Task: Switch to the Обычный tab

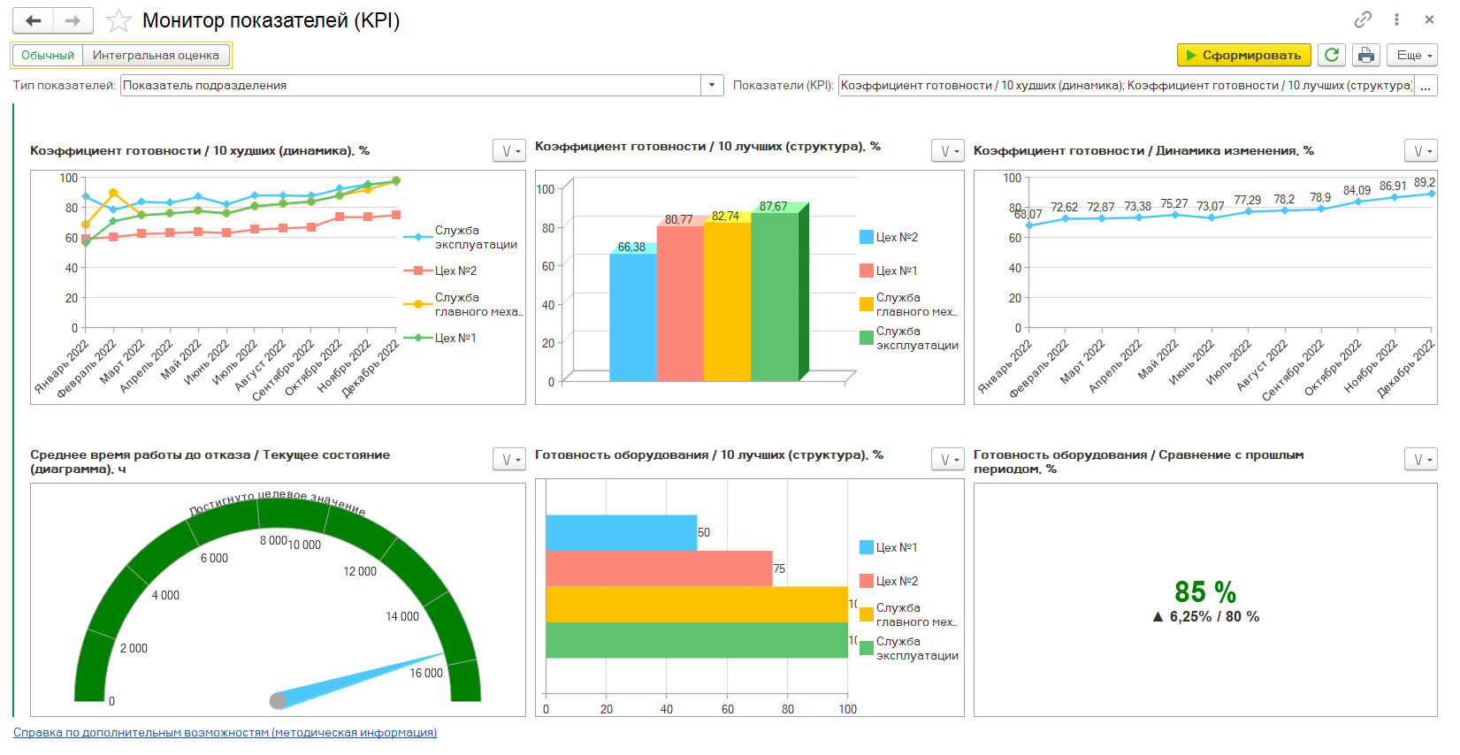Action: coord(48,55)
